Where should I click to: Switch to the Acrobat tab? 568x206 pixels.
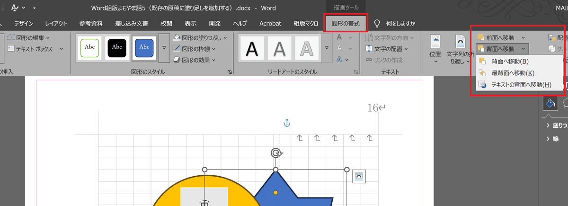pyautogui.click(x=270, y=23)
